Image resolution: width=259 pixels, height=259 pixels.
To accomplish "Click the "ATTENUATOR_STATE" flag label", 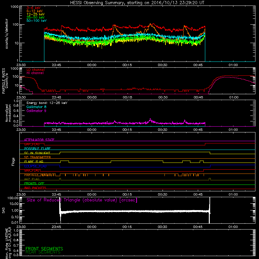I will pos(39,140).
